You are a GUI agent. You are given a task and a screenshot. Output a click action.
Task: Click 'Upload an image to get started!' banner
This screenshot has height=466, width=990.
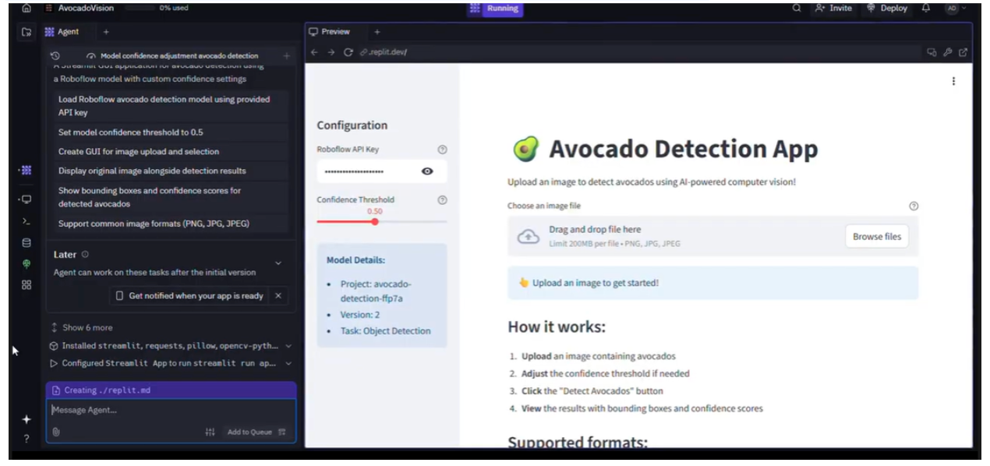[x=712, y=283]
